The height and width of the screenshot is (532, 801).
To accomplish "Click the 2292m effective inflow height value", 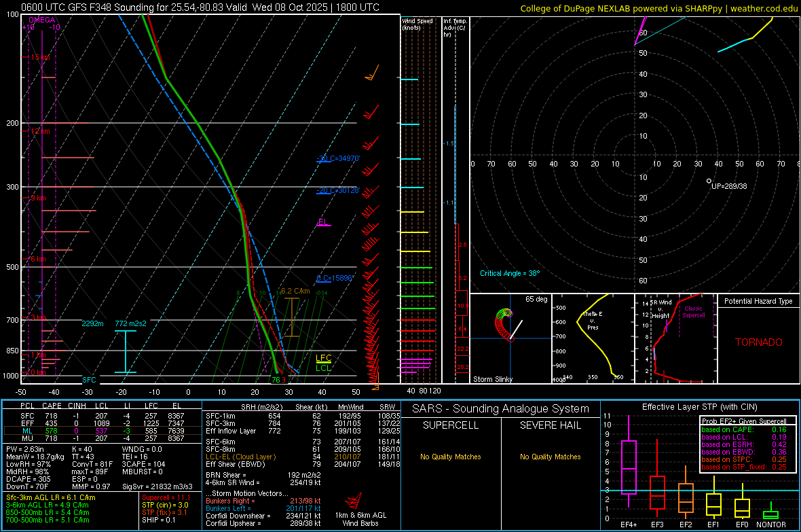I will pyautogui.click(x=92, y=324).
